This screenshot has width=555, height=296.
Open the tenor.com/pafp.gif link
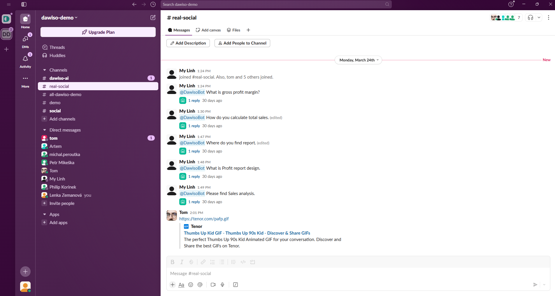click(204, 219)
